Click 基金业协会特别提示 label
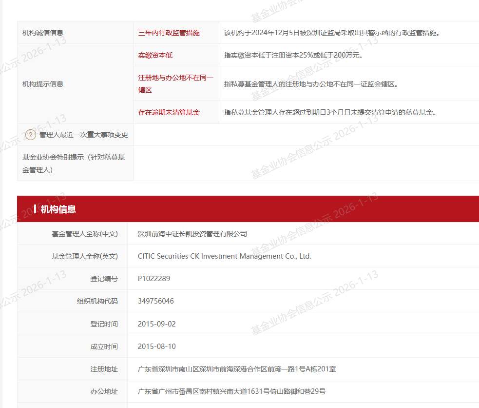The image size is (479, 408). tap(74, 163)
